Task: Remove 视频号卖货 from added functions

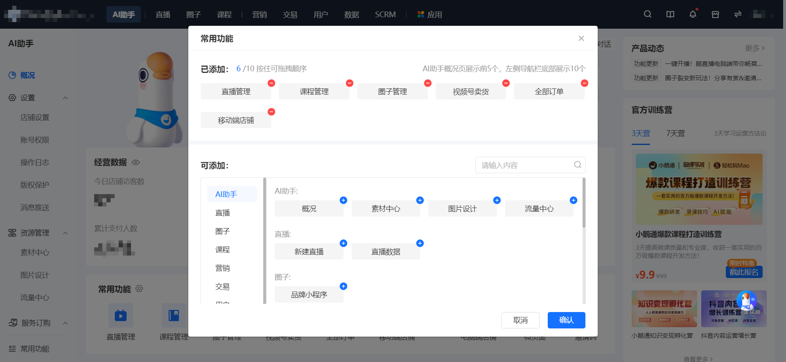Action: point(506,83)
